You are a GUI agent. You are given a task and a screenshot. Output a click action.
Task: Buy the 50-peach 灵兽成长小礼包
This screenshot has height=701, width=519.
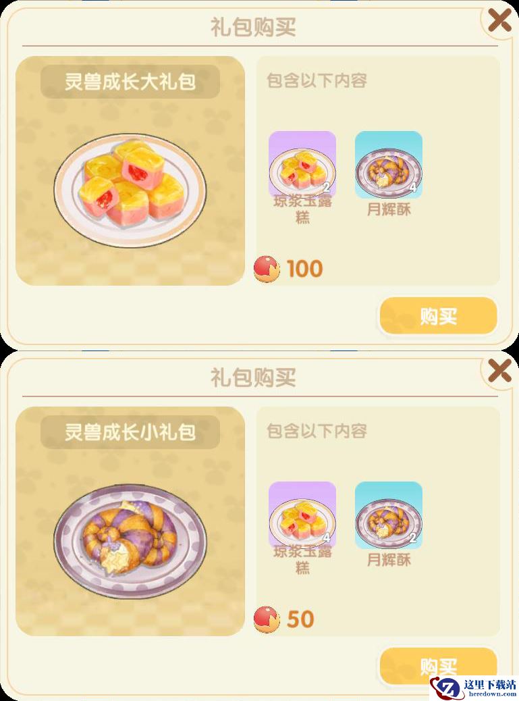tap(438, 665)
